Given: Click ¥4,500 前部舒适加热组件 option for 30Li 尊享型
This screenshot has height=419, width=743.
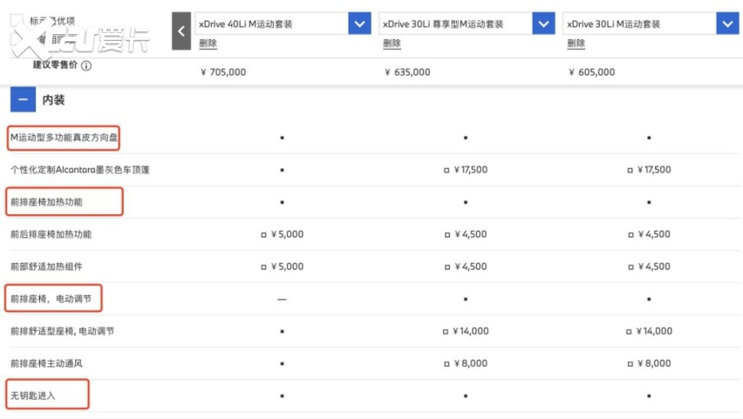Looking at the screenshot, I should point(466,267).
